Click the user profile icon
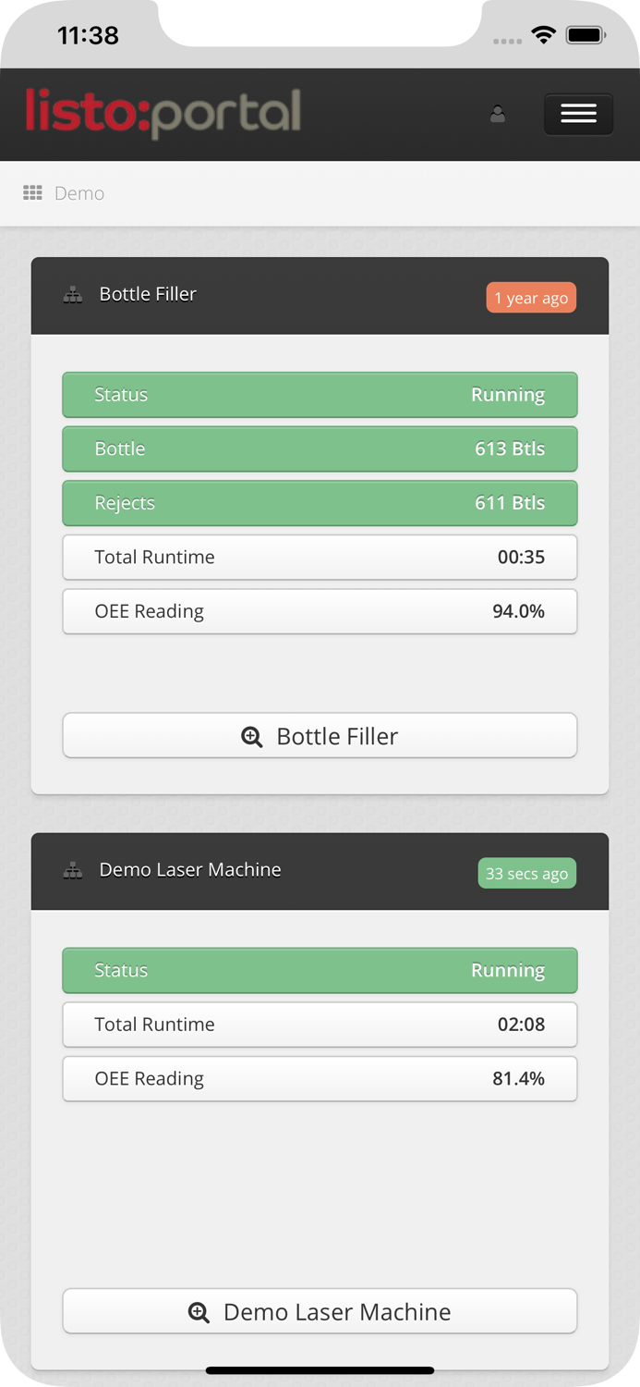Image resolution: width=640 pixels, height=1387 pixels. click(x=498, y=115)
